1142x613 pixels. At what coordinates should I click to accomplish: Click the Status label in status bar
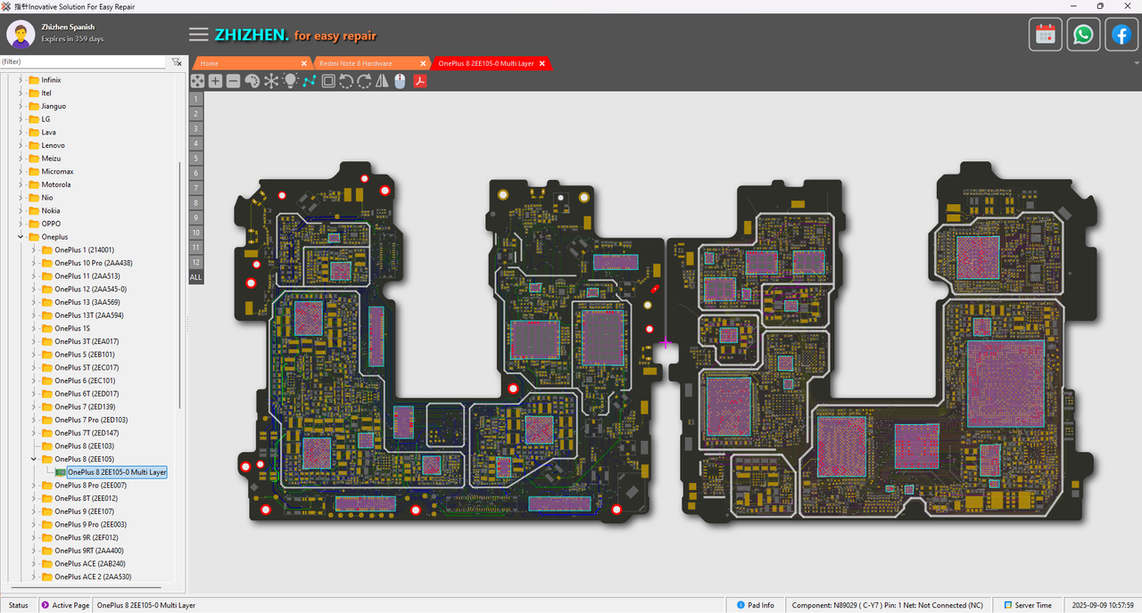point(18,605)
